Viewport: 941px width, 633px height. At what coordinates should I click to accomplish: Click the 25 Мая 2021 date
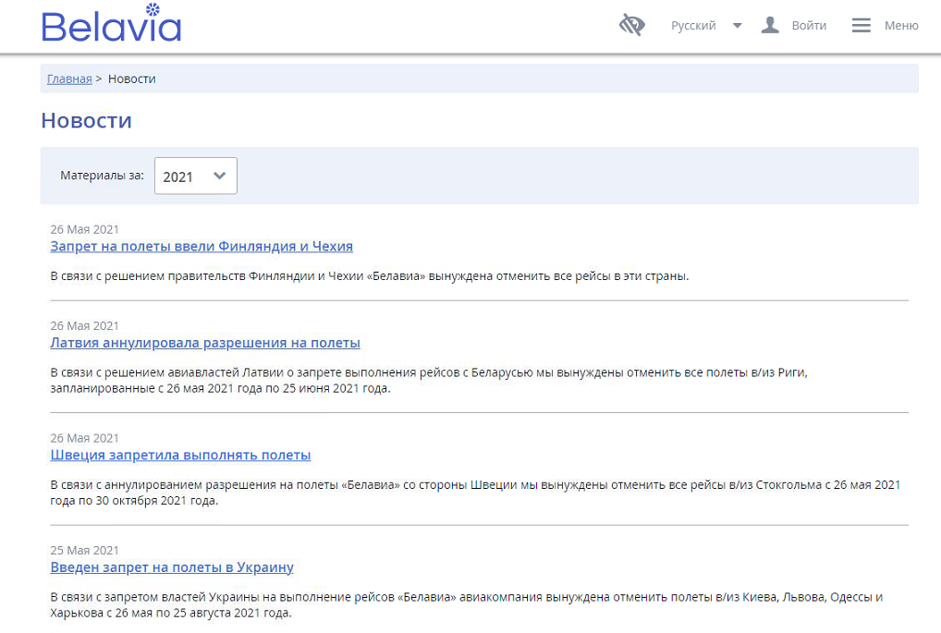pyautogui.click(x=84, y=550)
